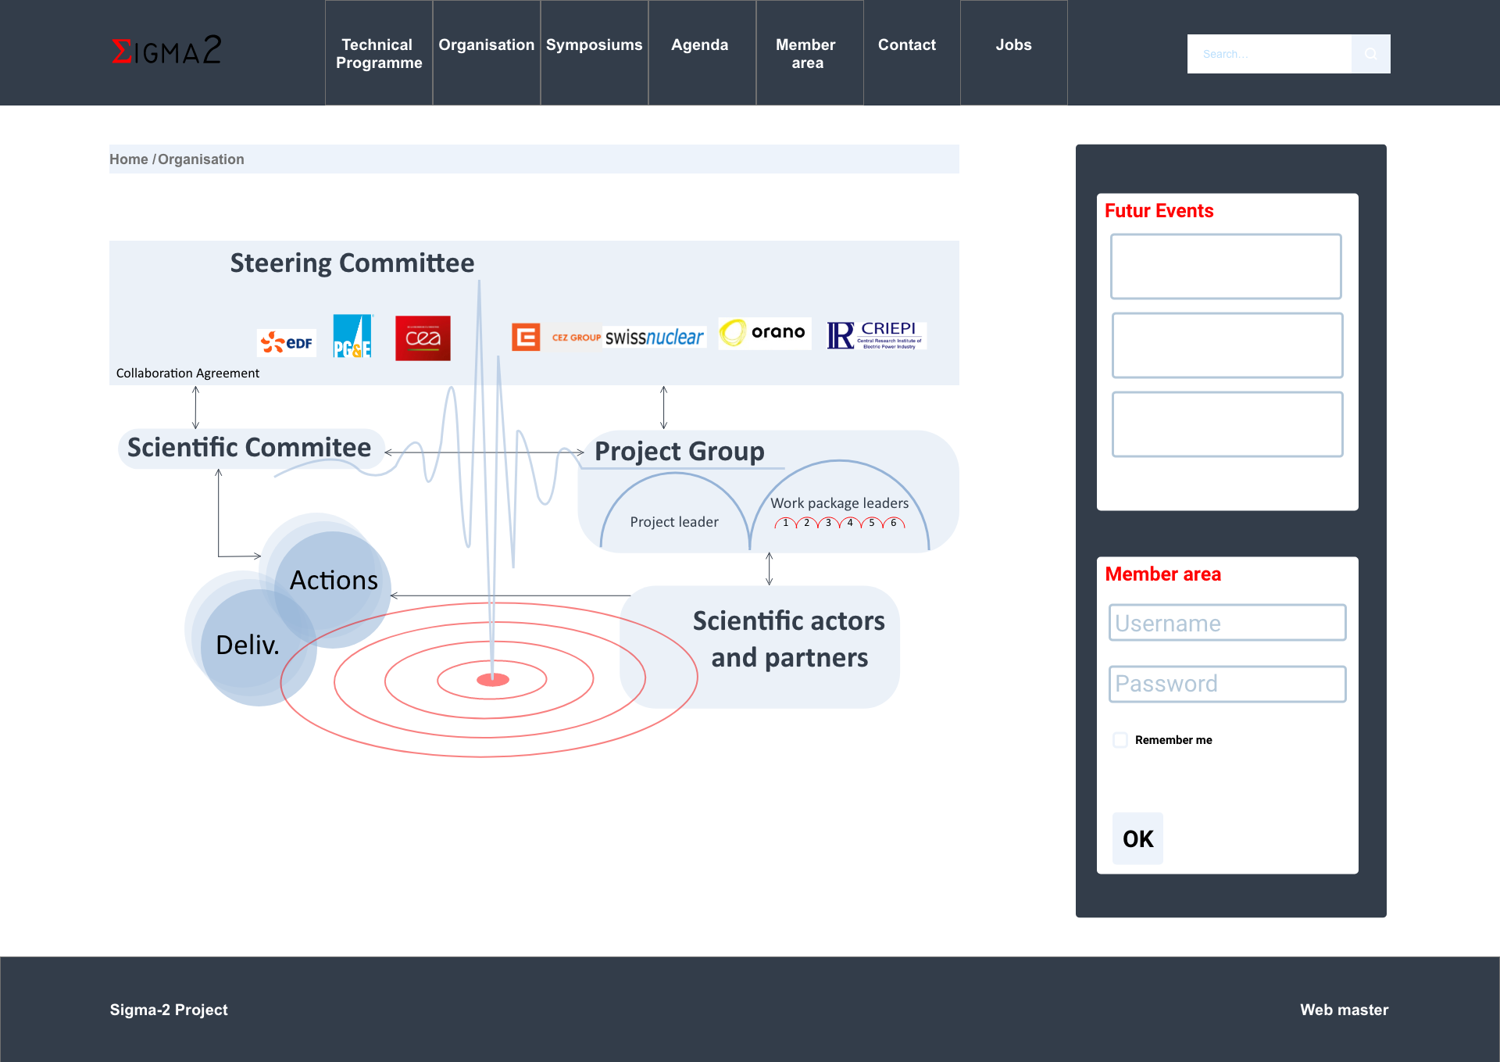
Task: Click the EDF logo
Action: pos(287,342)
